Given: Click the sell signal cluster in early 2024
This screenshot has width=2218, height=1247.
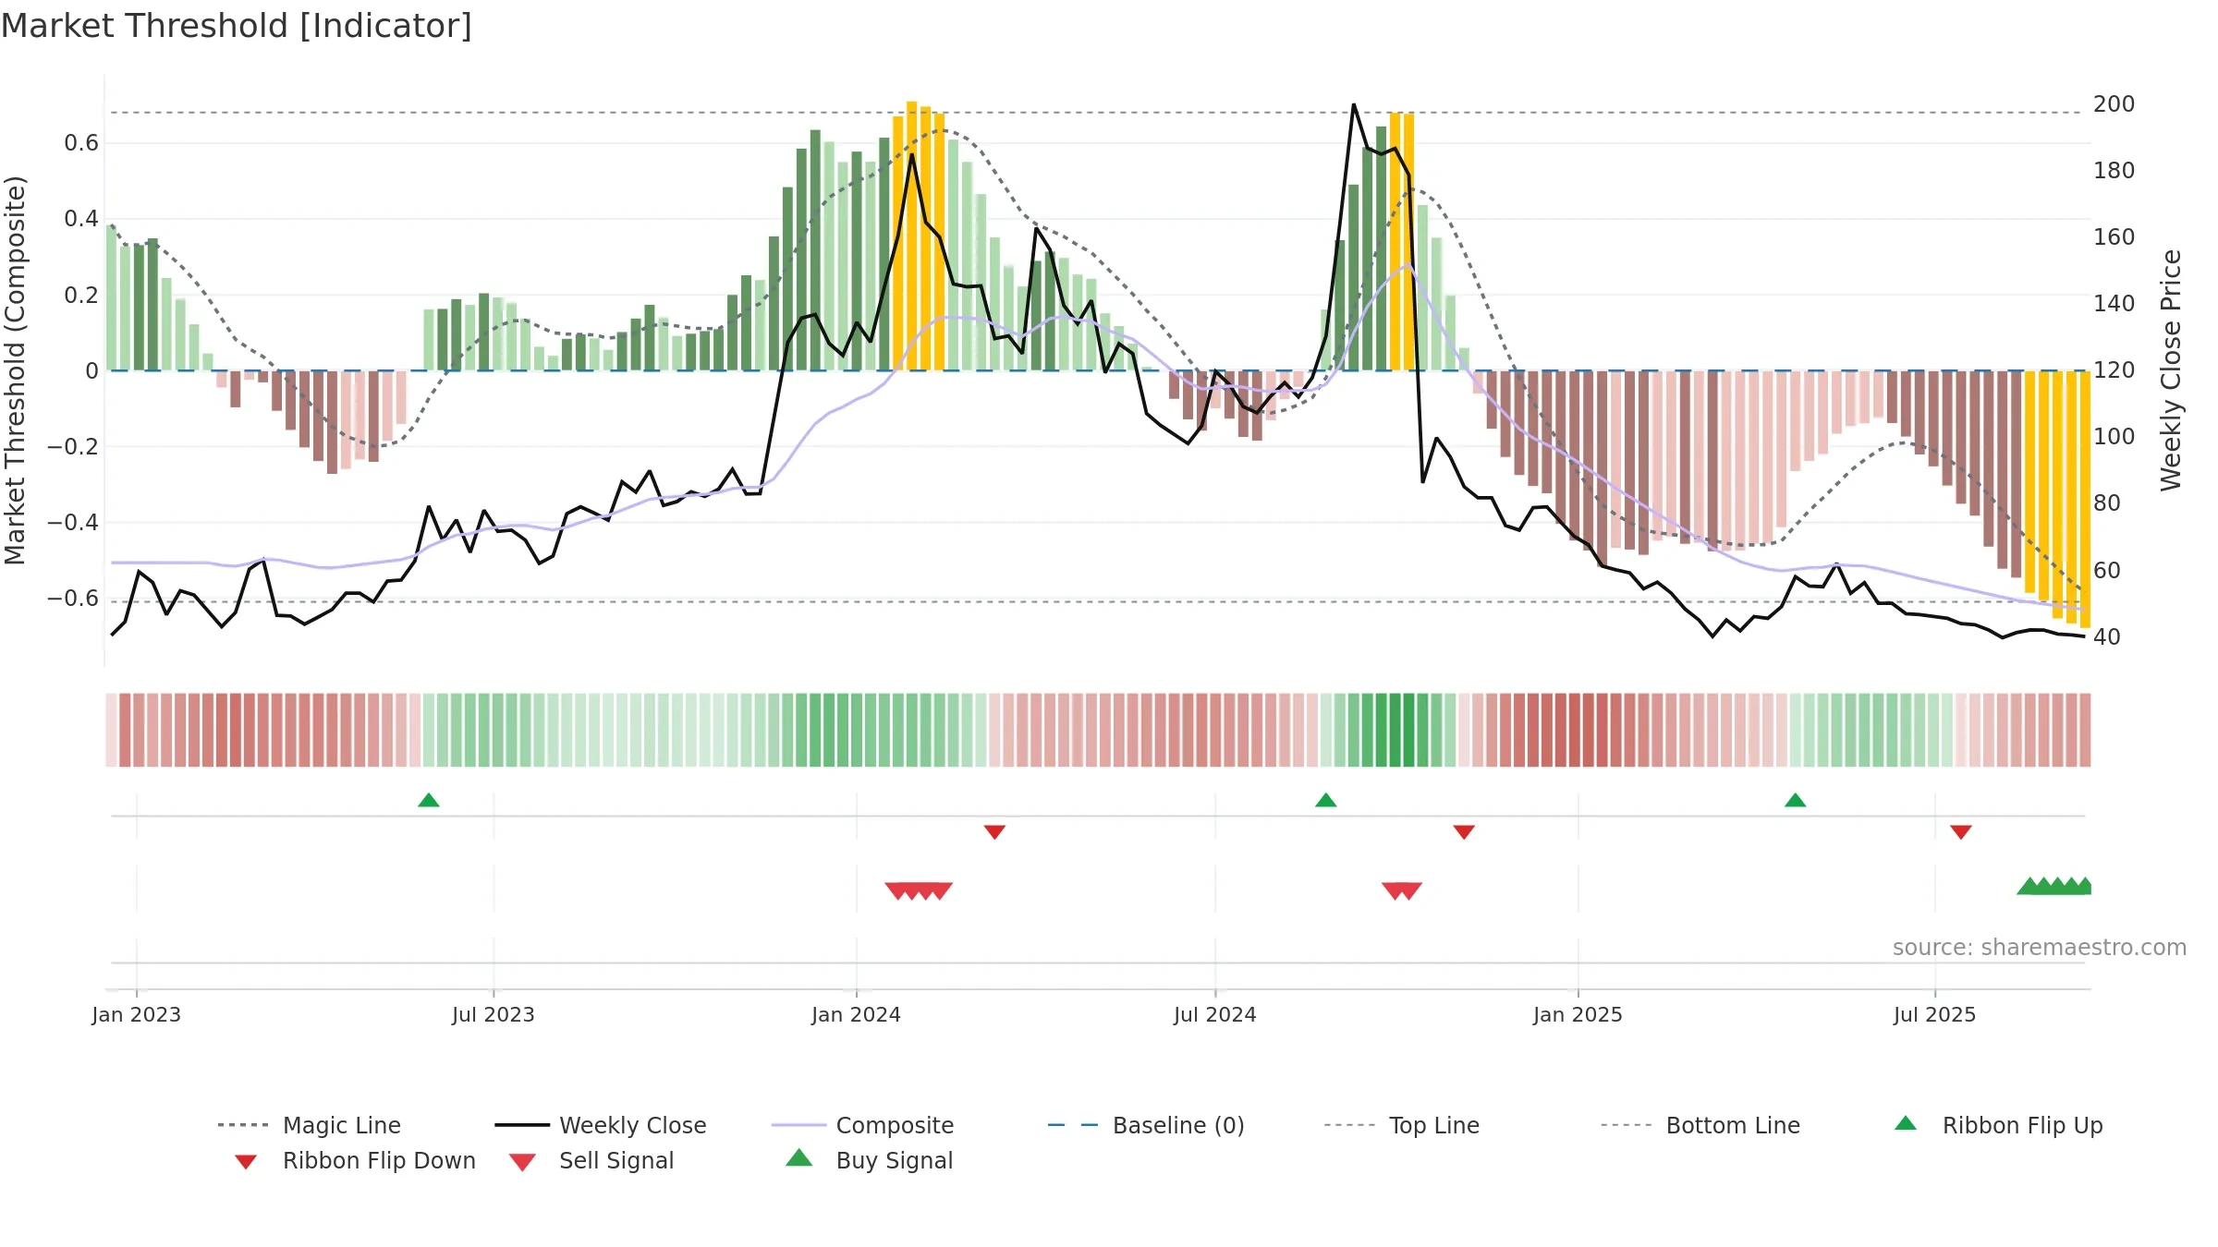Looking at the screenshot, I should 919,890.
